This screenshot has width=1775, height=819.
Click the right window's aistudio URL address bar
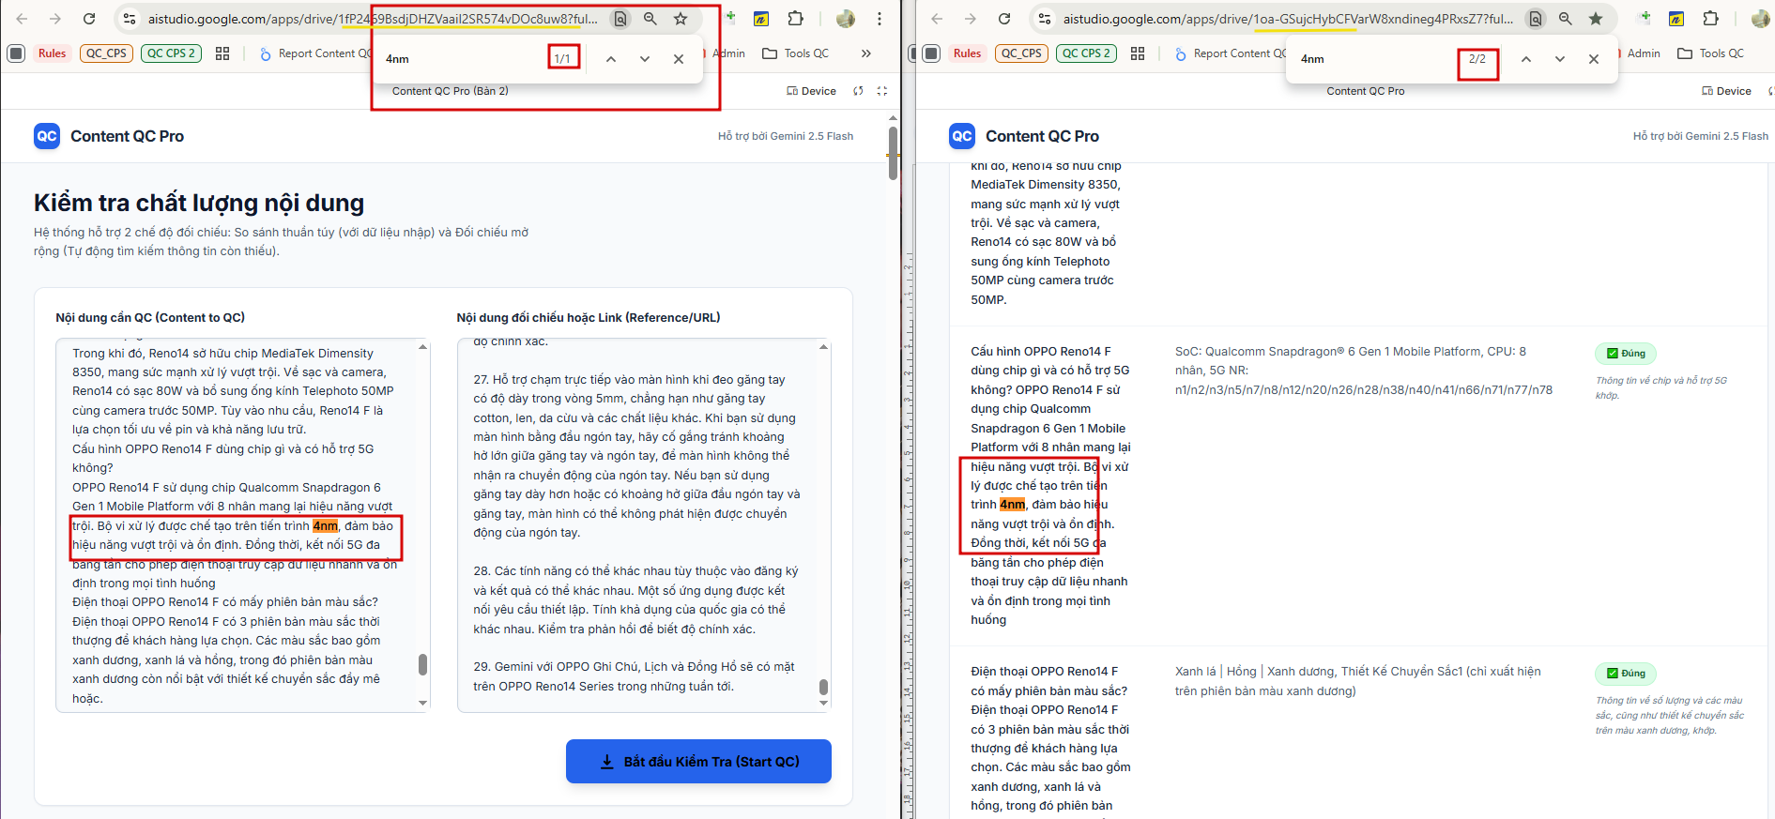(1288, 19)
